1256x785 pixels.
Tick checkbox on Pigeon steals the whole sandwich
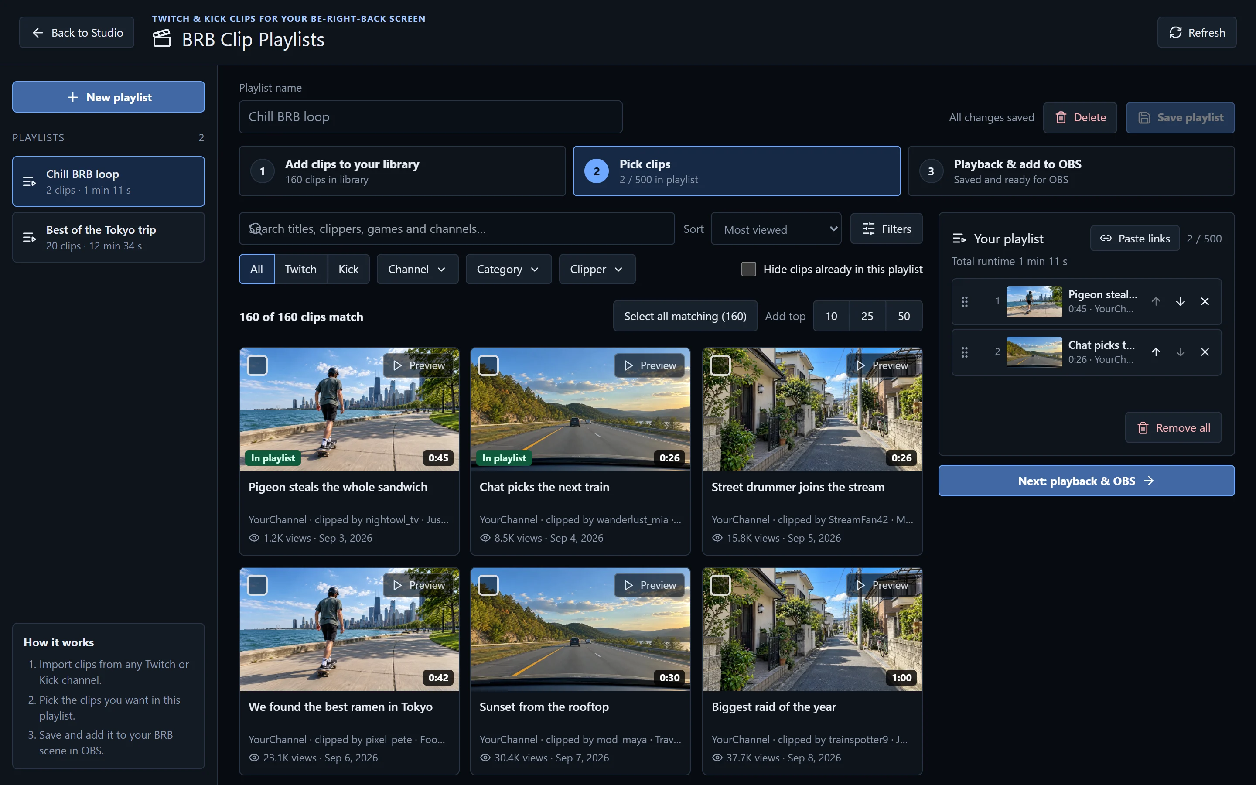(257, 365)
